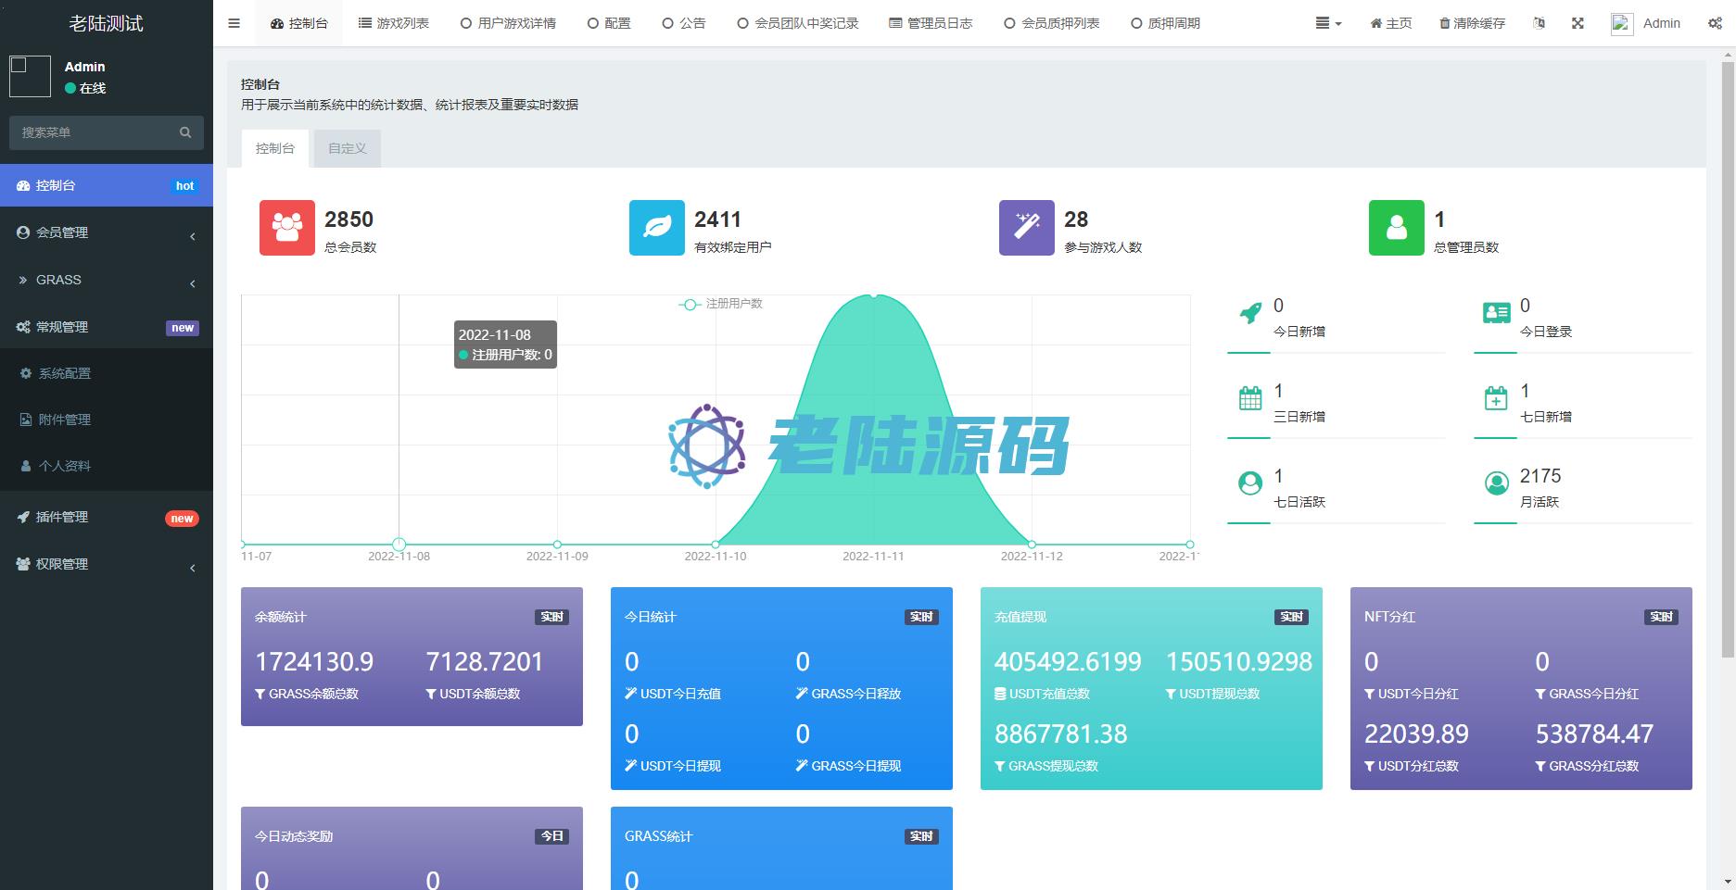Click the red total members icon tile

point(286,228)
